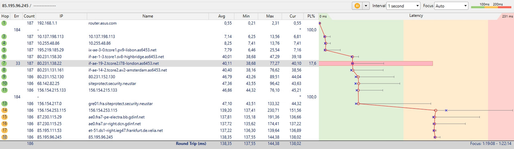Select the hop 4 green circle icon

pos(4,43)
